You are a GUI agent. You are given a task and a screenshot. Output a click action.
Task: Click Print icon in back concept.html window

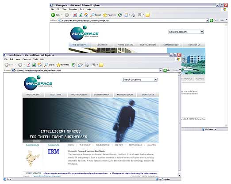[133, 15]
